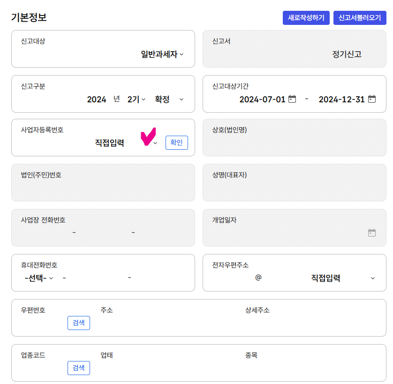Confirm business number with 확인 button
The height and width of the screenshot is (384, 393).
177,142
